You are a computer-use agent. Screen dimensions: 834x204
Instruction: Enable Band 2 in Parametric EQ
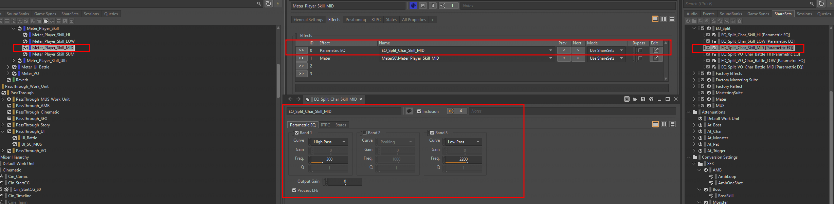365,132
